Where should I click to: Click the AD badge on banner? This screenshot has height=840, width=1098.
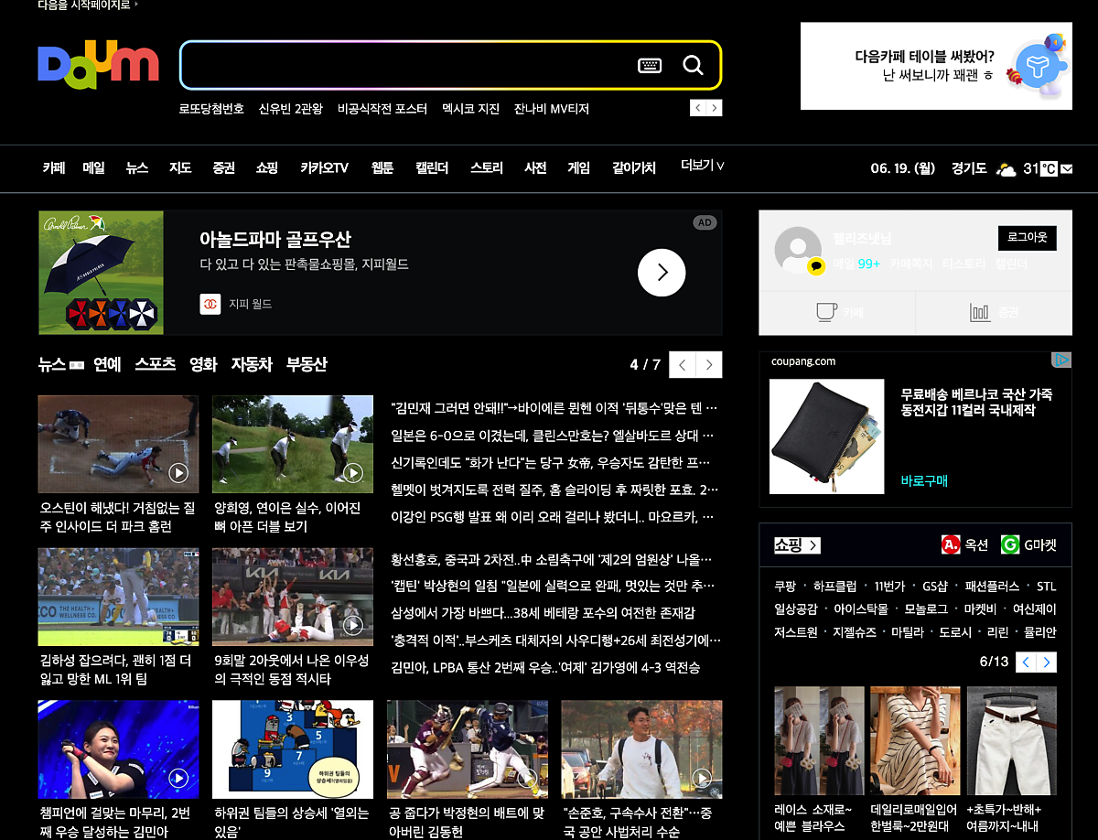tap(704, 222)
